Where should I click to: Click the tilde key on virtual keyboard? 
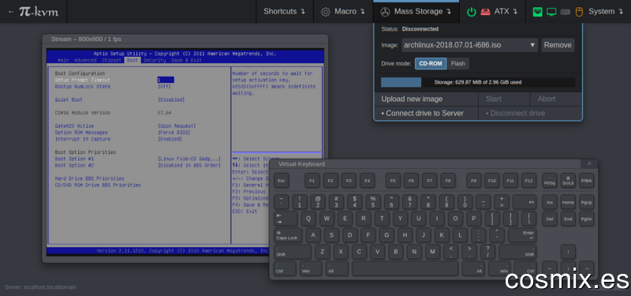pyautogui.click(x=282, y=202)
